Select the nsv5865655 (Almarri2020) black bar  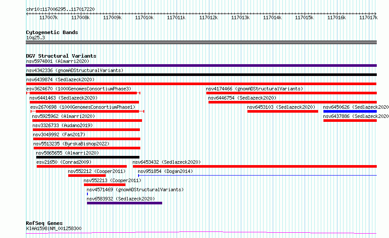tap(88, 157)
